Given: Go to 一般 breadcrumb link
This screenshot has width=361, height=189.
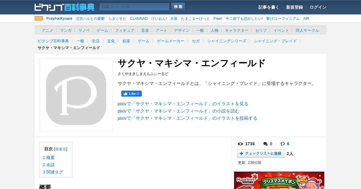Looking at the screenshot, I should [80, 41].
